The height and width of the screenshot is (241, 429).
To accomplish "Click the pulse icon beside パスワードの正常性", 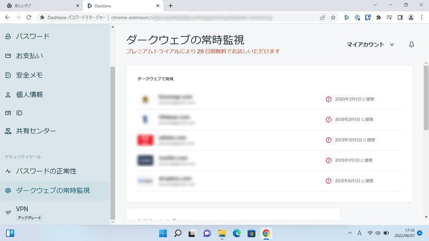I will [x=8, y=171].
